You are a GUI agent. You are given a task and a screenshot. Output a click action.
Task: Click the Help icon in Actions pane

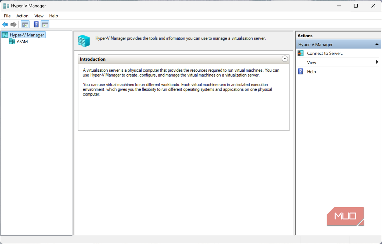point(301,72)
